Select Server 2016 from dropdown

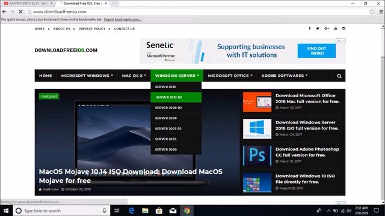(x=176, y=86)
